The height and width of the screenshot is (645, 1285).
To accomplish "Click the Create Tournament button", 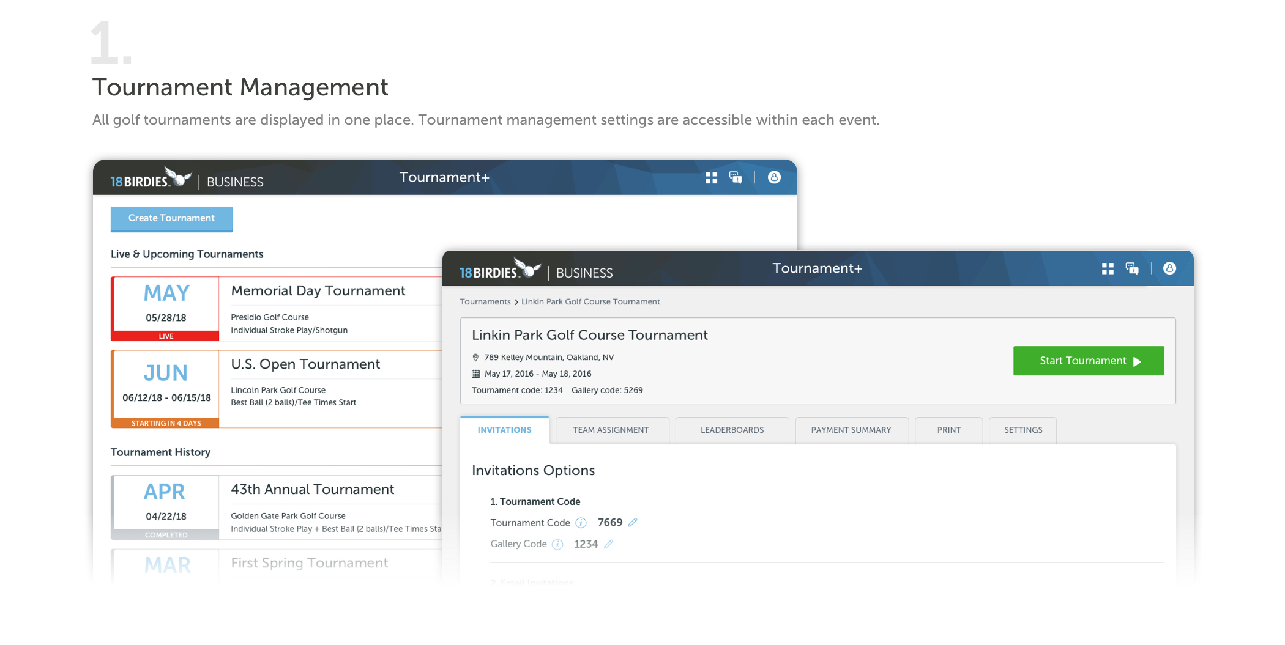I will pyautogui.click(x=171, y=219).
